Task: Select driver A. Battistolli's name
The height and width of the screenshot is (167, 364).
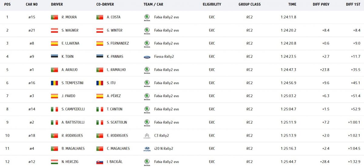Action: pos(73,122)
